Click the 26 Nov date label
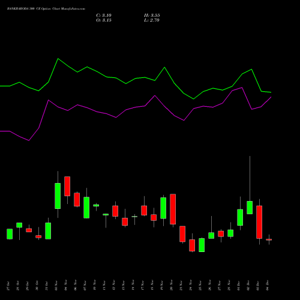The image size is (300, 300). (x=210, y=285)
